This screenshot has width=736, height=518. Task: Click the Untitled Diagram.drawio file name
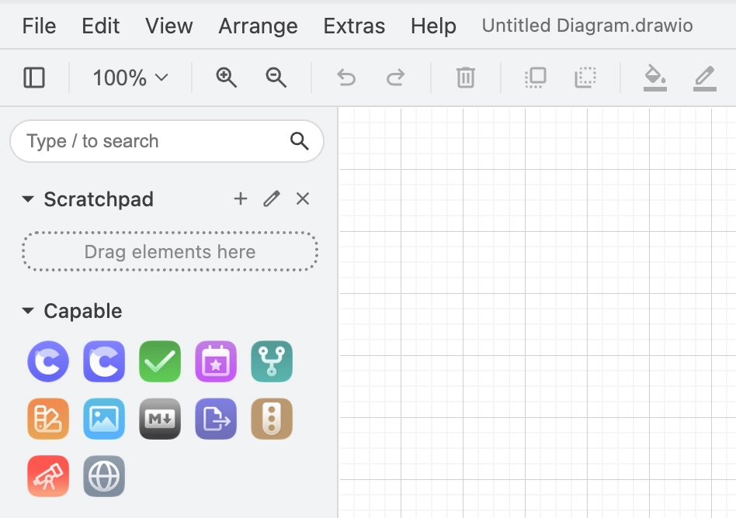point(587,26)
